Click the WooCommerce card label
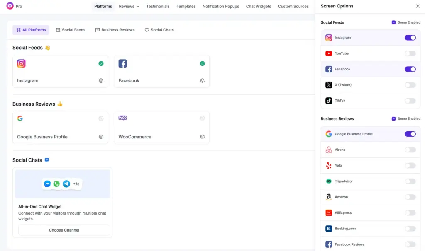Viewport: 425px width, 251px height. point(135,137)
